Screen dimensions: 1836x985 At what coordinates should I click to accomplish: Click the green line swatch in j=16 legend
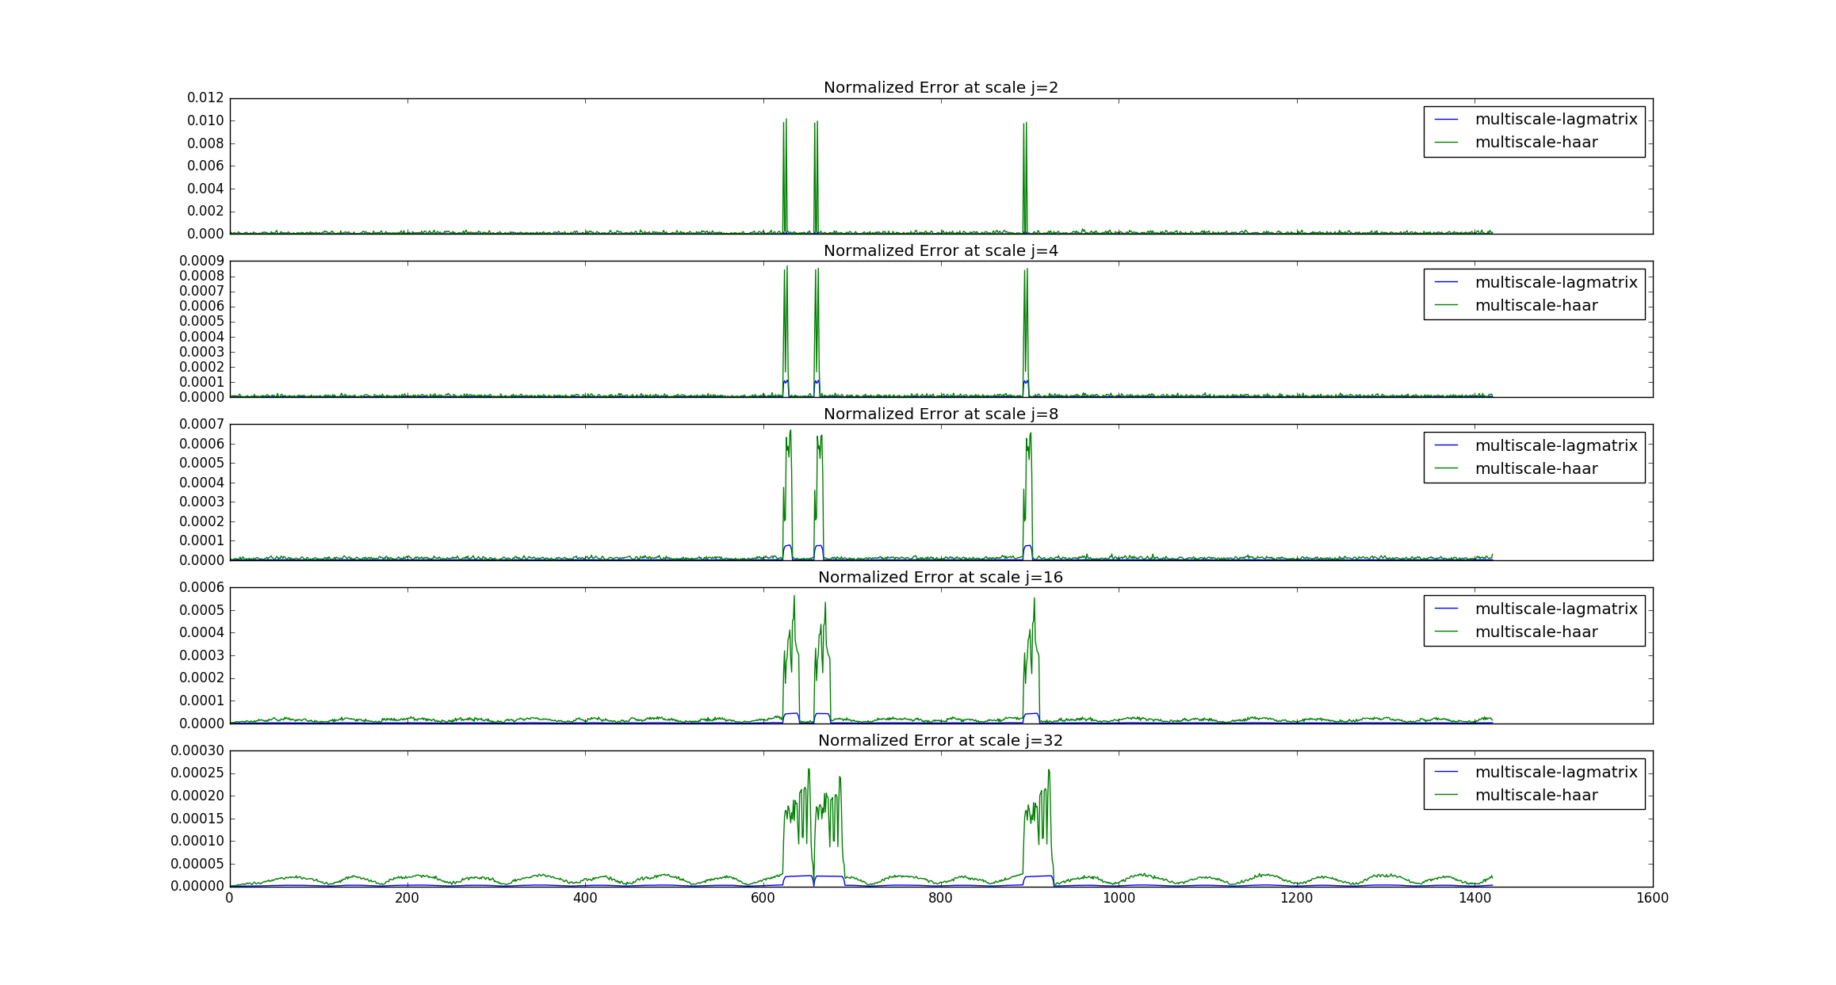coord(1446,632)
